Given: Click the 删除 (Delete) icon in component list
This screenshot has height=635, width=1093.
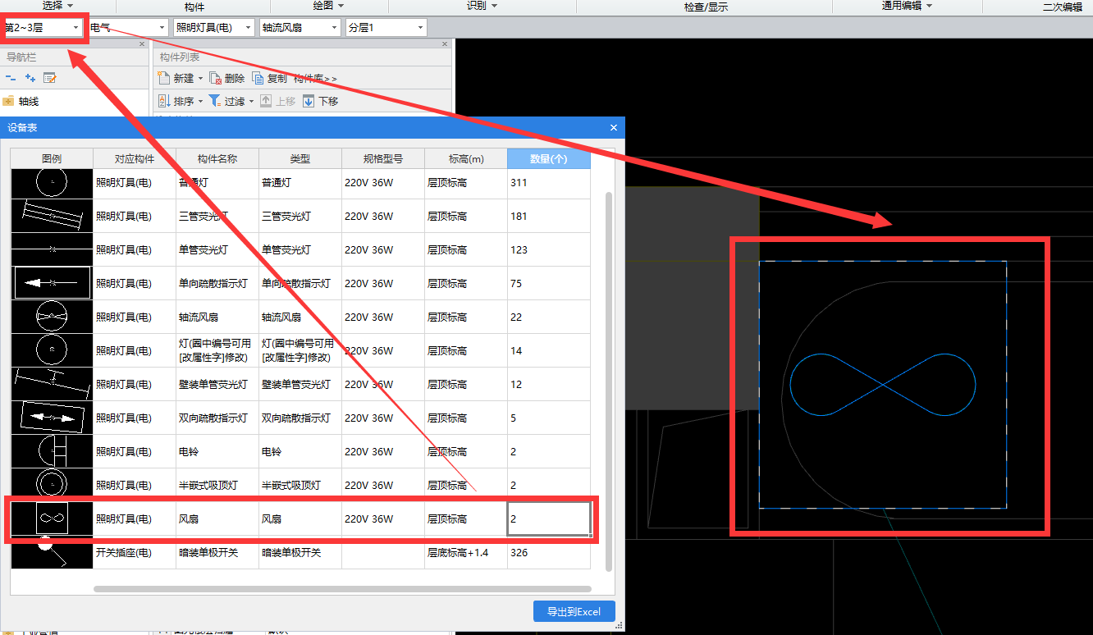Looking at the screenshot, I should coord(216,78).
